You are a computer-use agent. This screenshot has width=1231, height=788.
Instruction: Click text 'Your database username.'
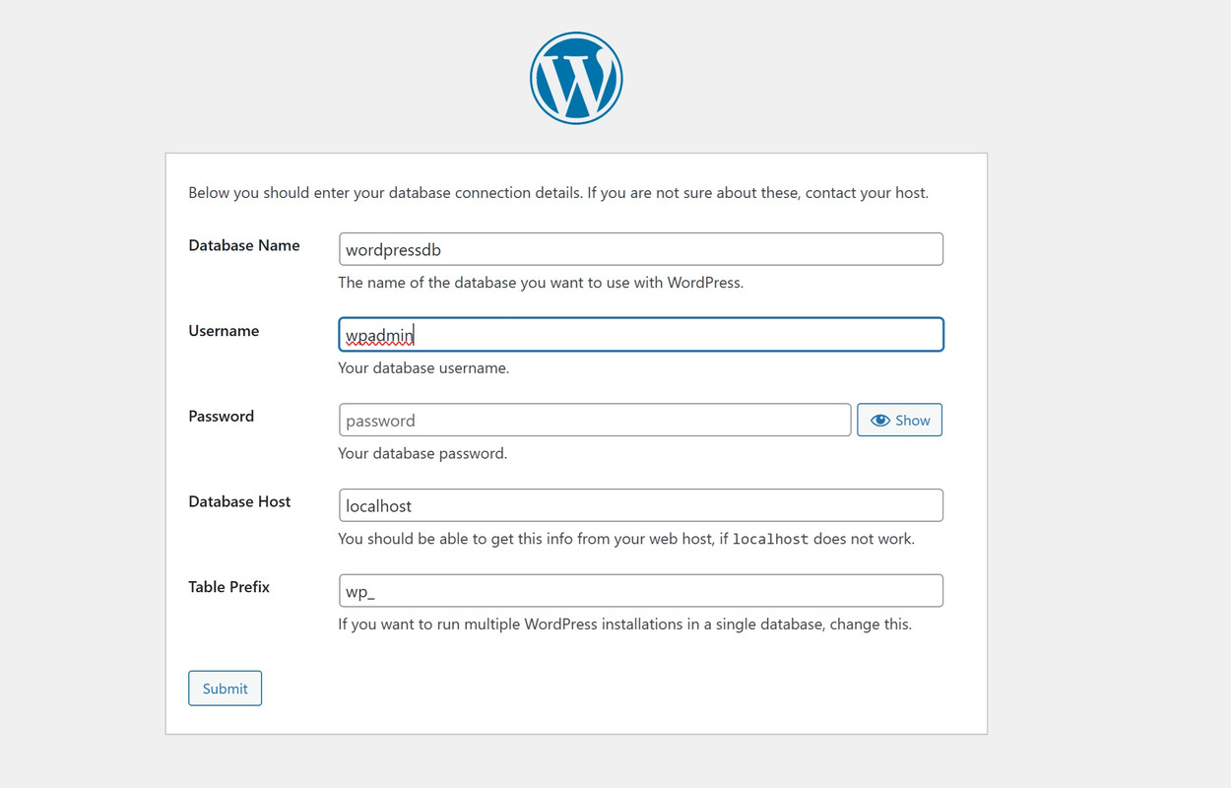point(423,368)
